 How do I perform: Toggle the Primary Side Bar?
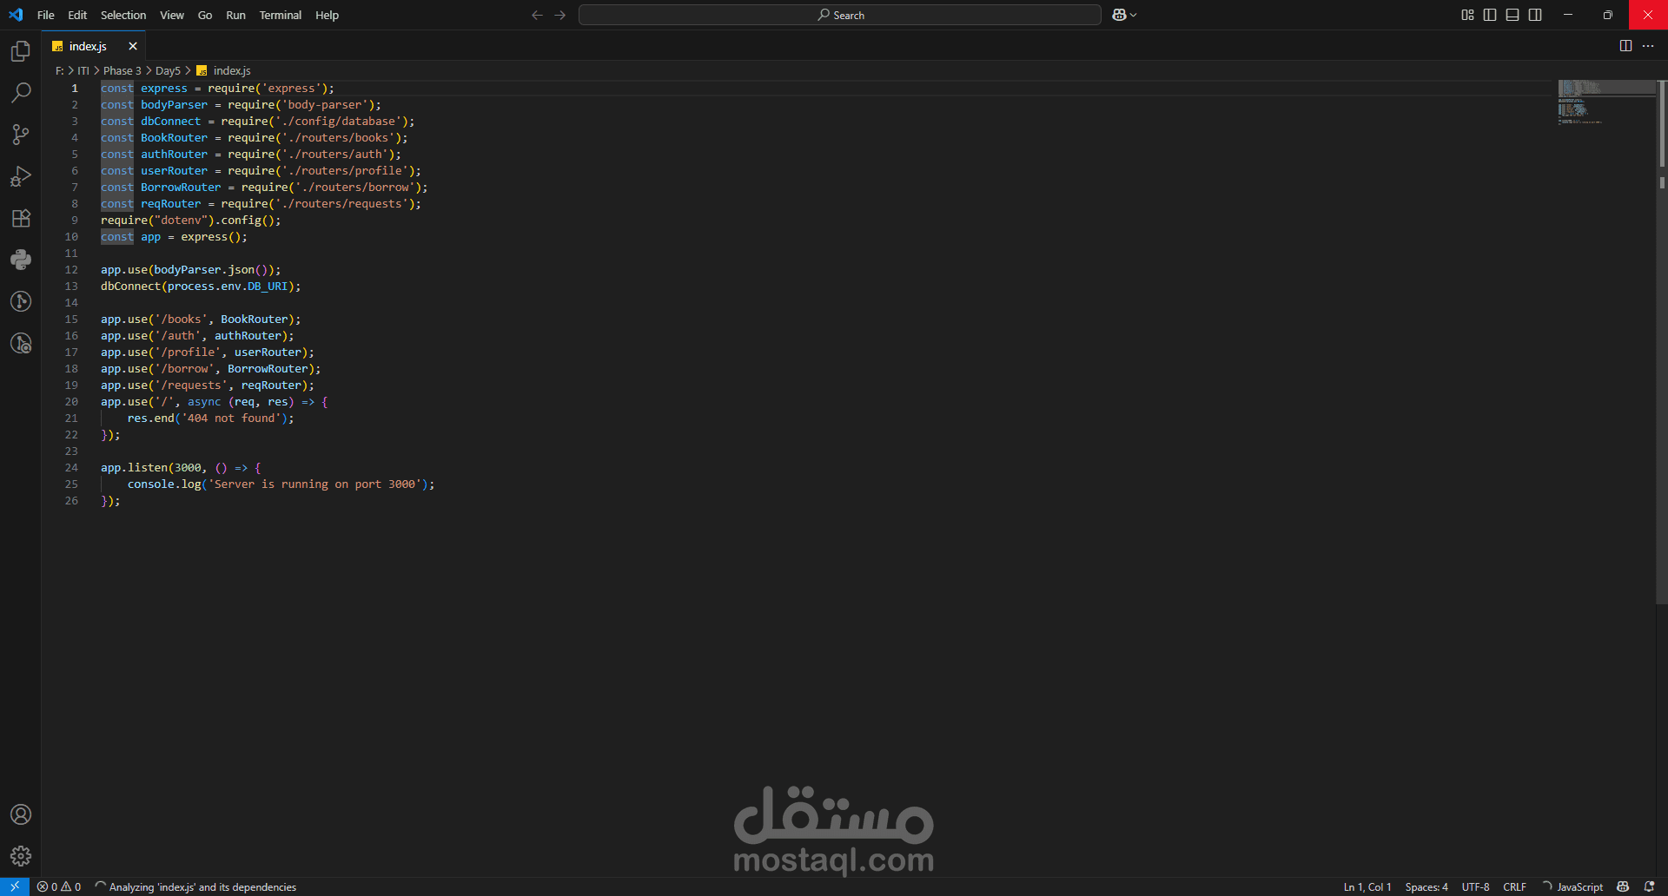tap(1490, 15)
